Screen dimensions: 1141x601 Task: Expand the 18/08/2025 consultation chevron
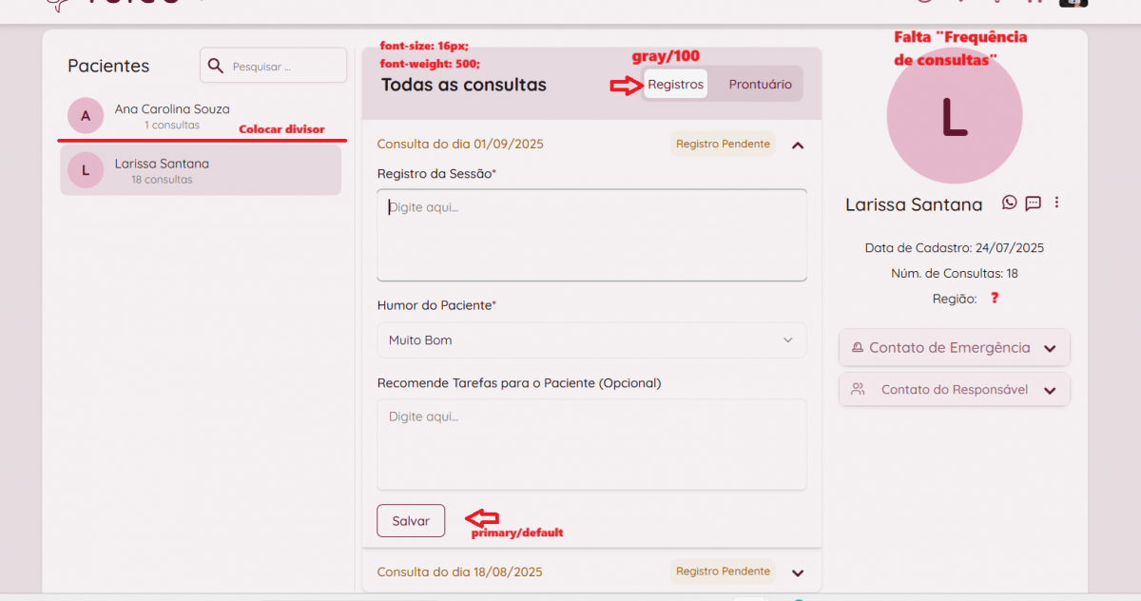pos(798,572)
